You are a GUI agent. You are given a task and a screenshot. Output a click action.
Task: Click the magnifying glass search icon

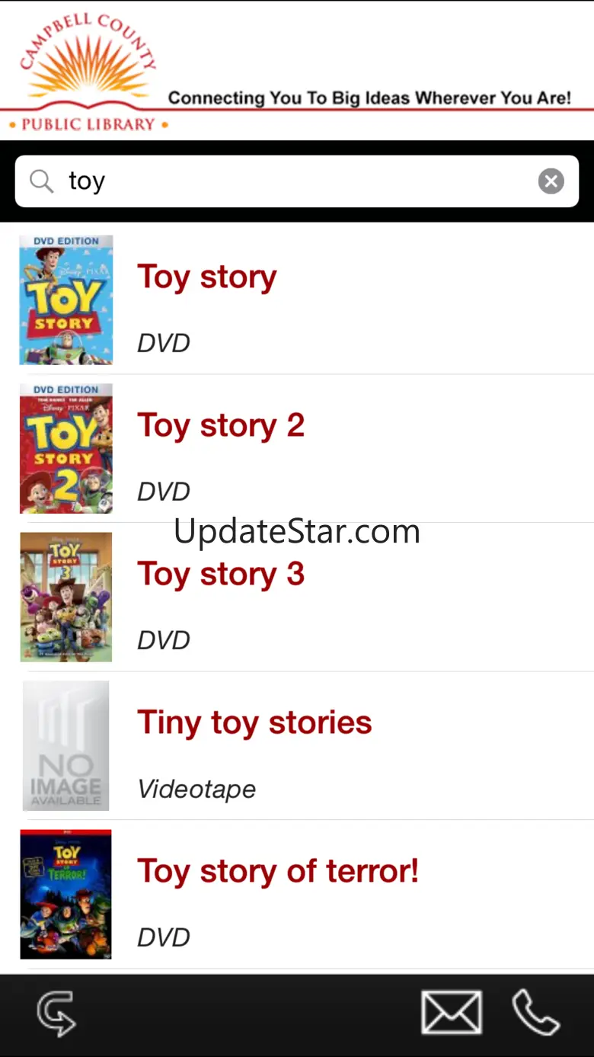[x=41, y=181]
